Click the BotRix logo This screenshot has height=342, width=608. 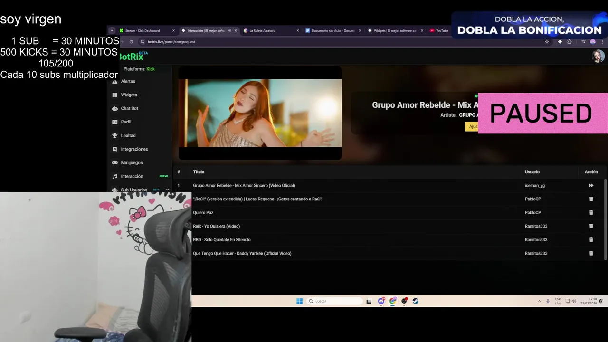(x=133, y=57)
